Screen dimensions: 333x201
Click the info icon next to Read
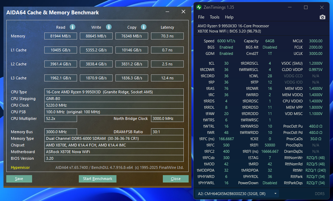pyautogui.click(x=73, y=27)
